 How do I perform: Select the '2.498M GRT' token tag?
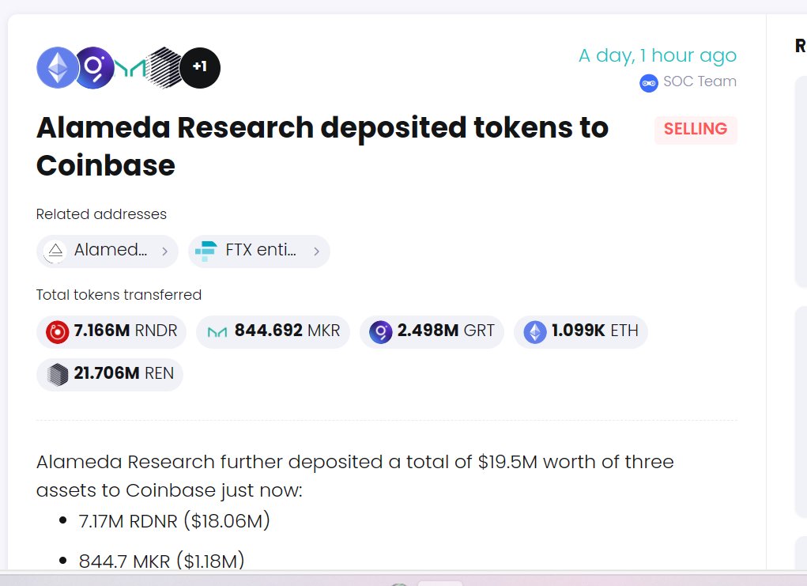point(432,331)
